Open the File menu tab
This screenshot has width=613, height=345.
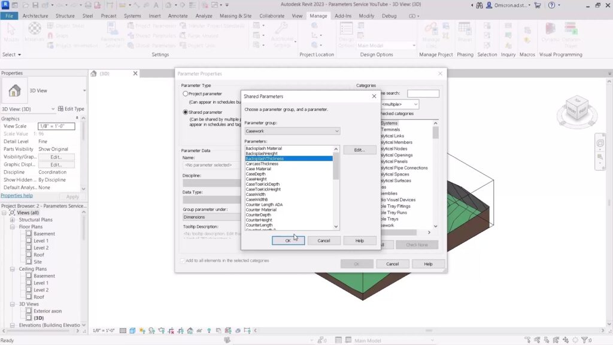tap(9, 16)
